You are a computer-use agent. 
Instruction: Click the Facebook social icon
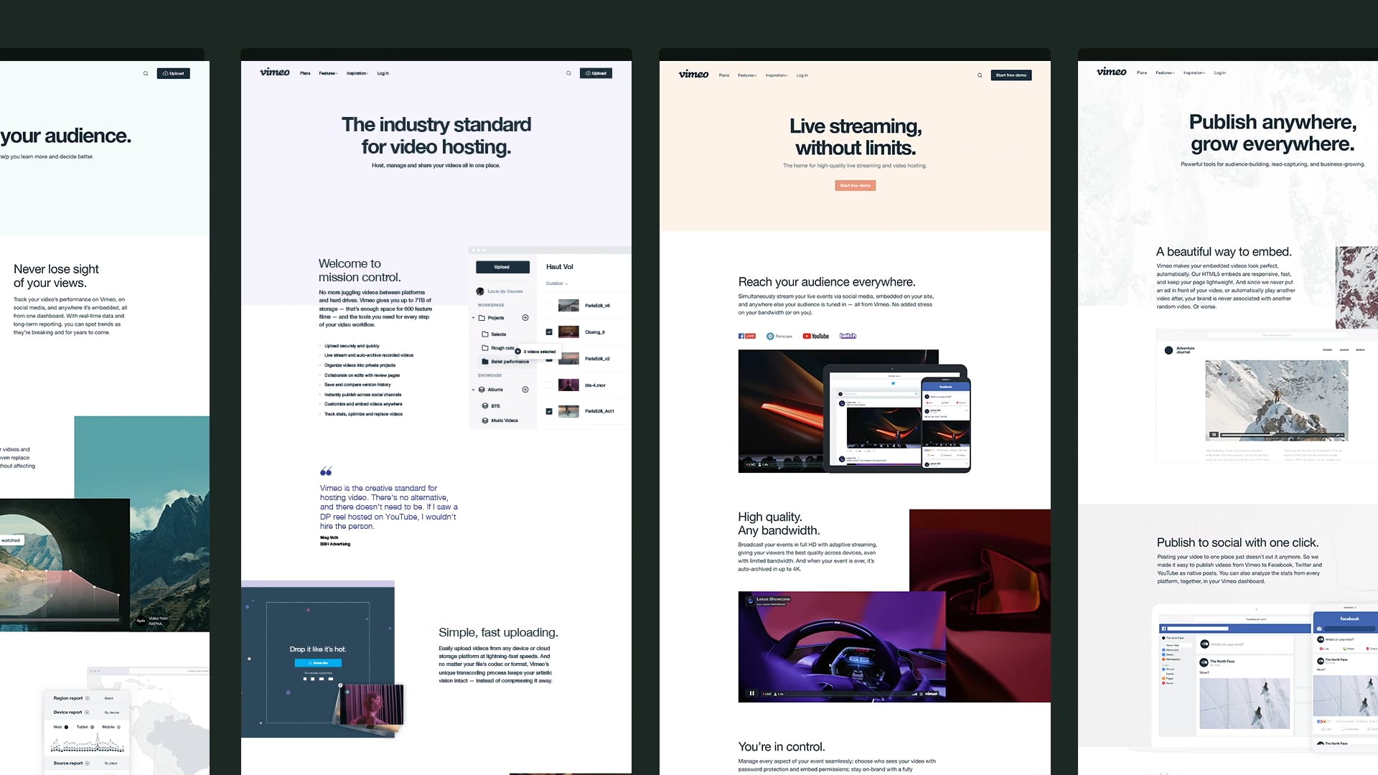point(742,335)
